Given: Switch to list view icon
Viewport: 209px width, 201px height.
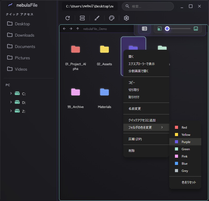Looking at the screenshot, I should [144, 29].
